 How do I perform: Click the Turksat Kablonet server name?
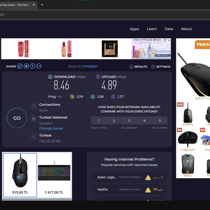point(53,118)
